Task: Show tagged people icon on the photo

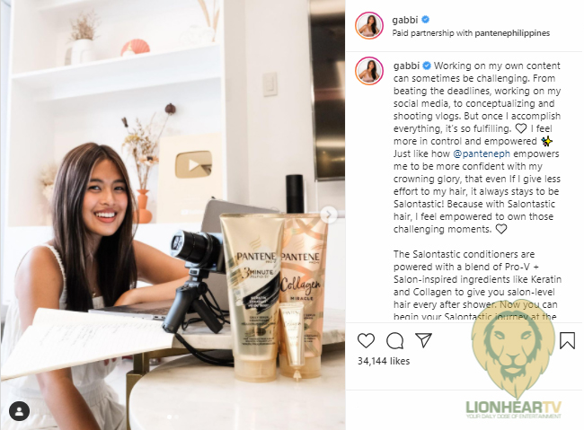Action: tap(20, 412)
